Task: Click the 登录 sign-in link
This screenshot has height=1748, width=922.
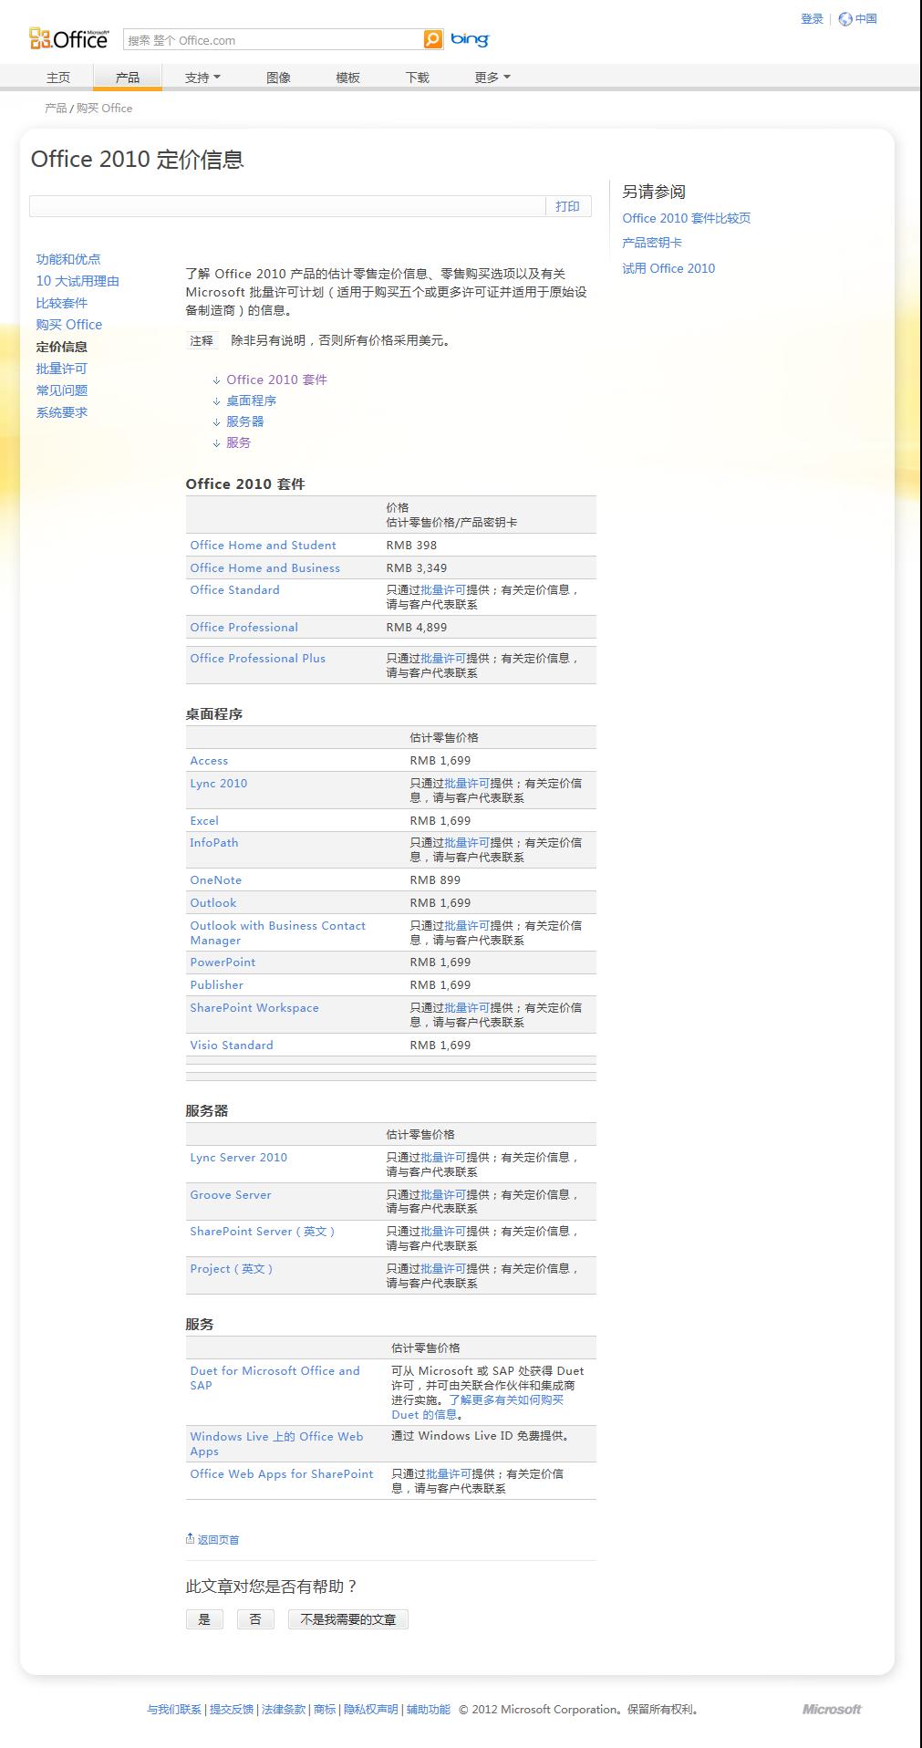Action: pos(812,19)
